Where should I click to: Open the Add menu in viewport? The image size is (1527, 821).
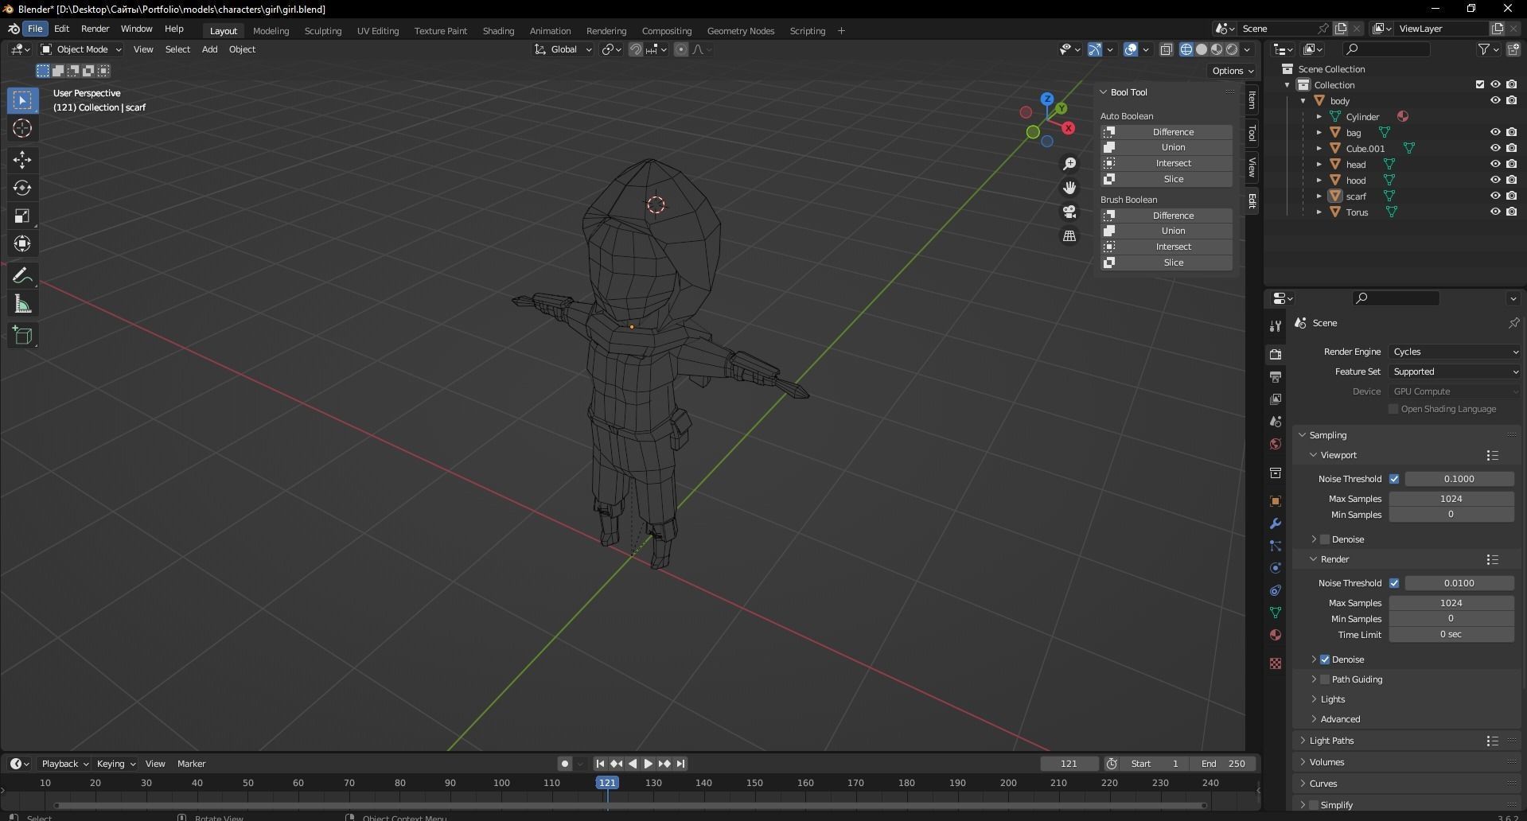[209, 49]
